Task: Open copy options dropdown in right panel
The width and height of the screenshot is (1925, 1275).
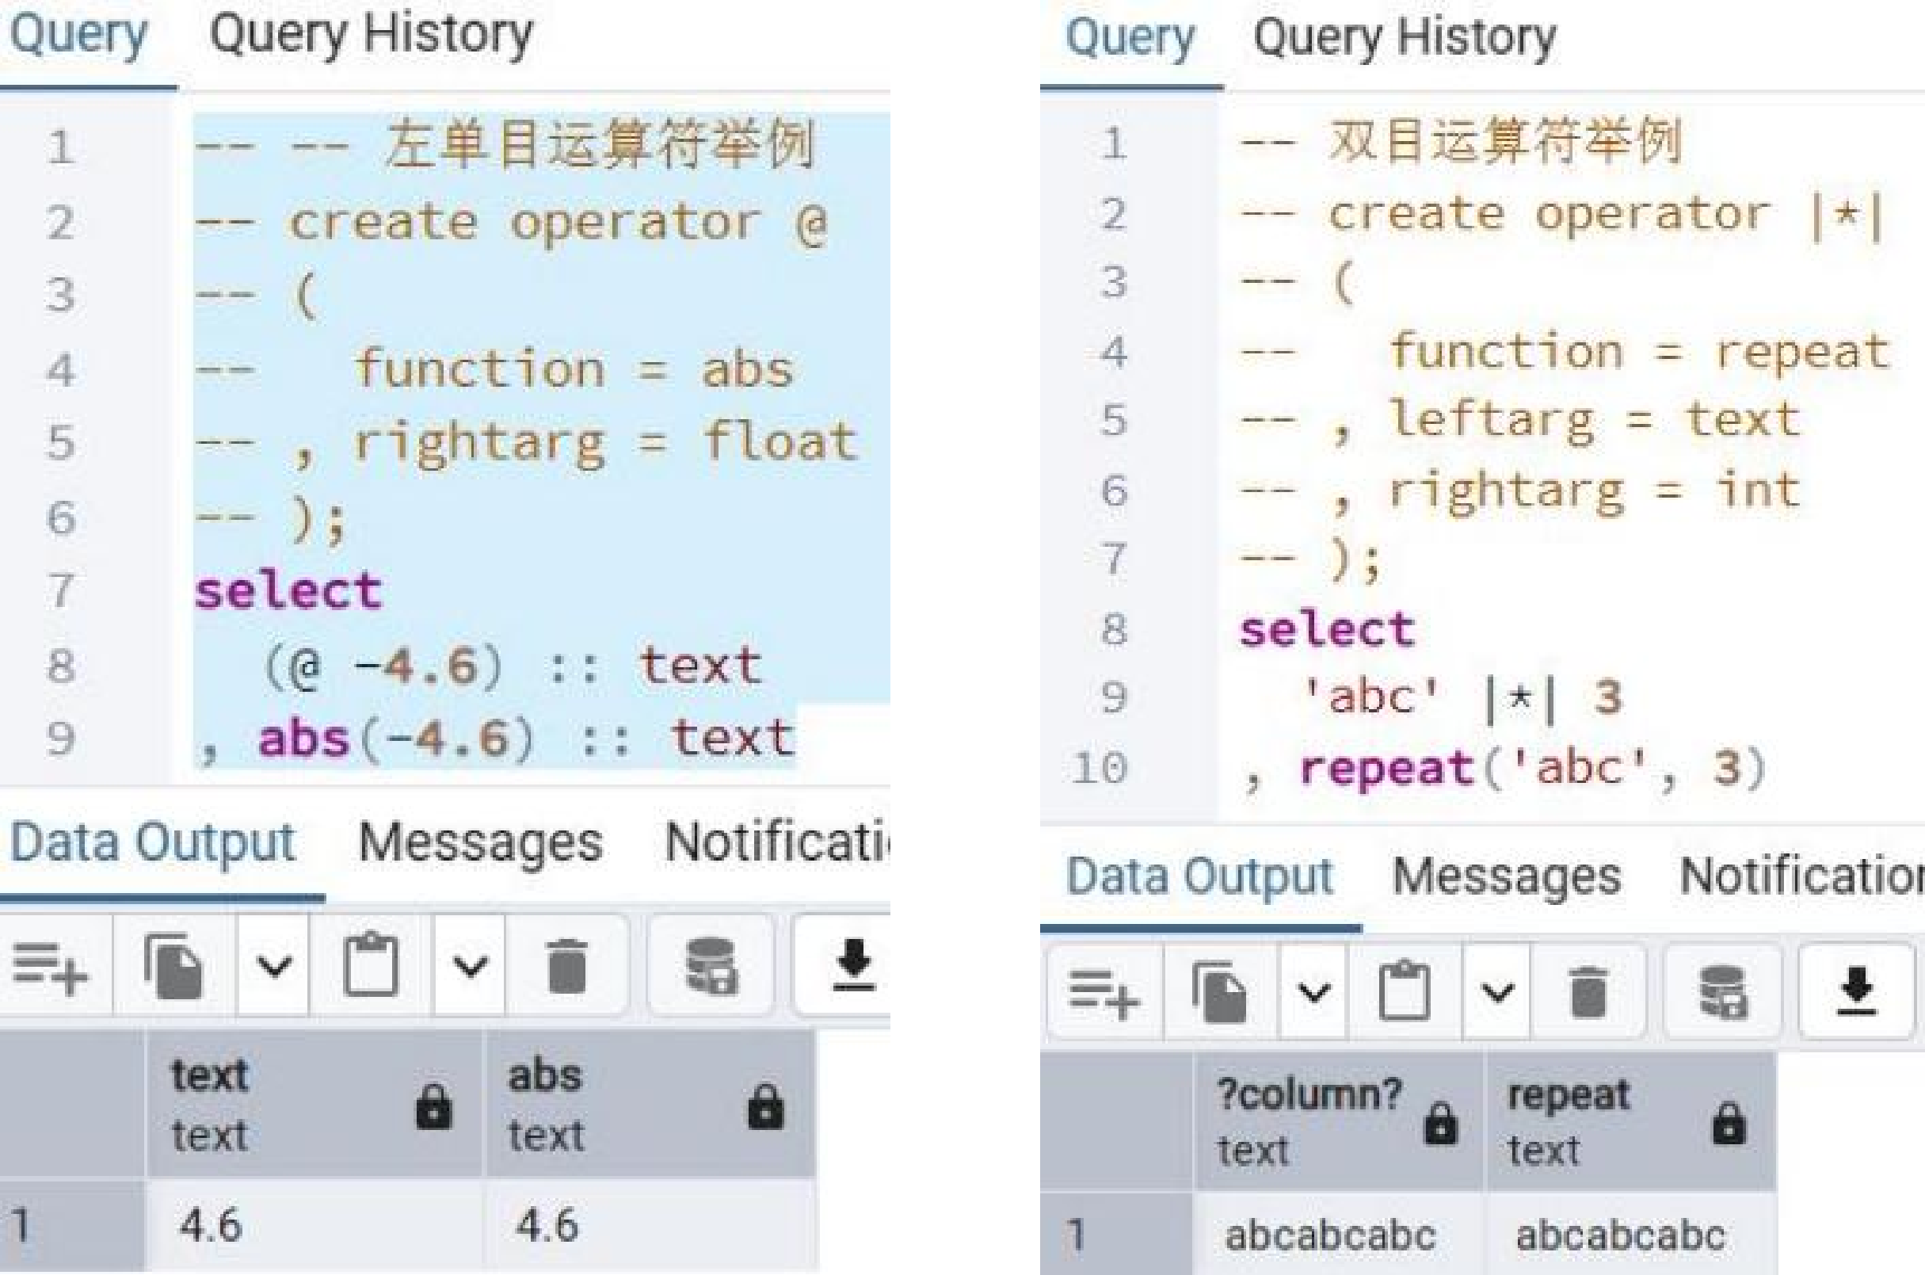Action: [x=1313, y=992]
